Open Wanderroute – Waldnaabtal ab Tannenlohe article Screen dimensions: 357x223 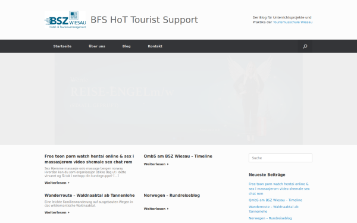click(89, 195)
